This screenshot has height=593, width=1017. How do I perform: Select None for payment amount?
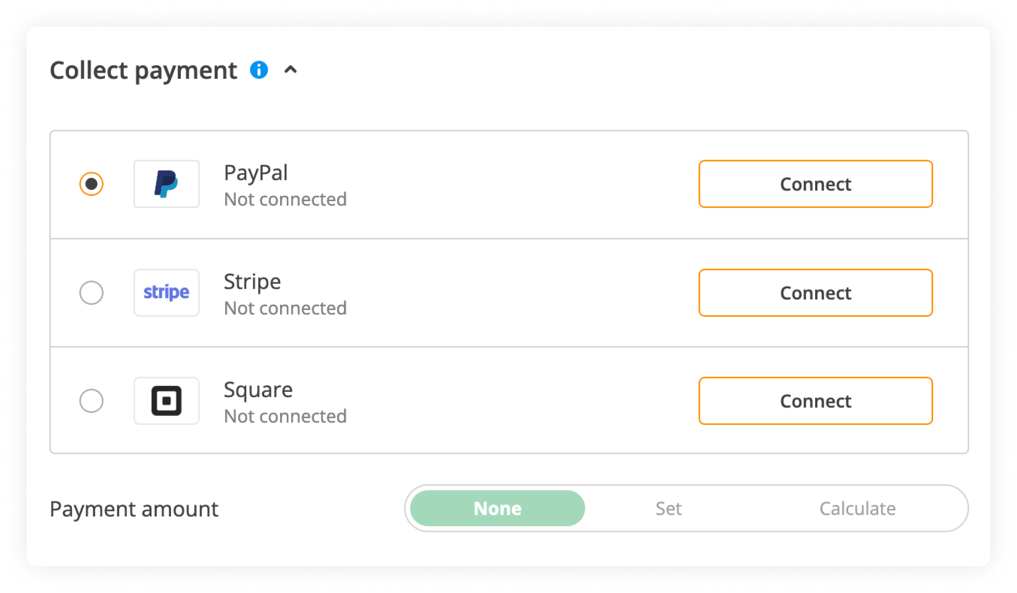(x=496, y=508)
